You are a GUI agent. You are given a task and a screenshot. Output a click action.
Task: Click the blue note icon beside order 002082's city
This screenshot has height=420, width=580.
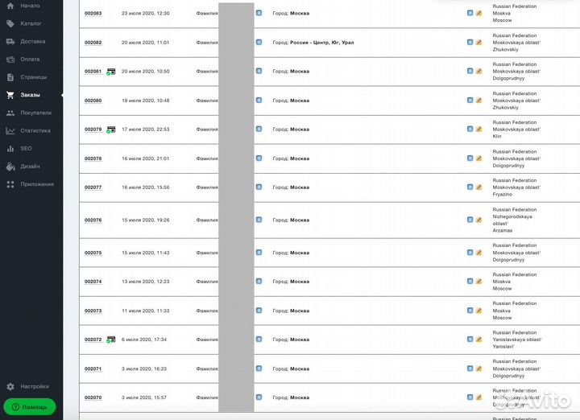[x=259, y=42]
